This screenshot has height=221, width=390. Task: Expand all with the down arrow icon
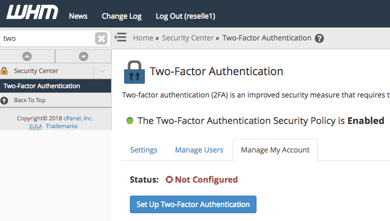[x=84, y=57]
